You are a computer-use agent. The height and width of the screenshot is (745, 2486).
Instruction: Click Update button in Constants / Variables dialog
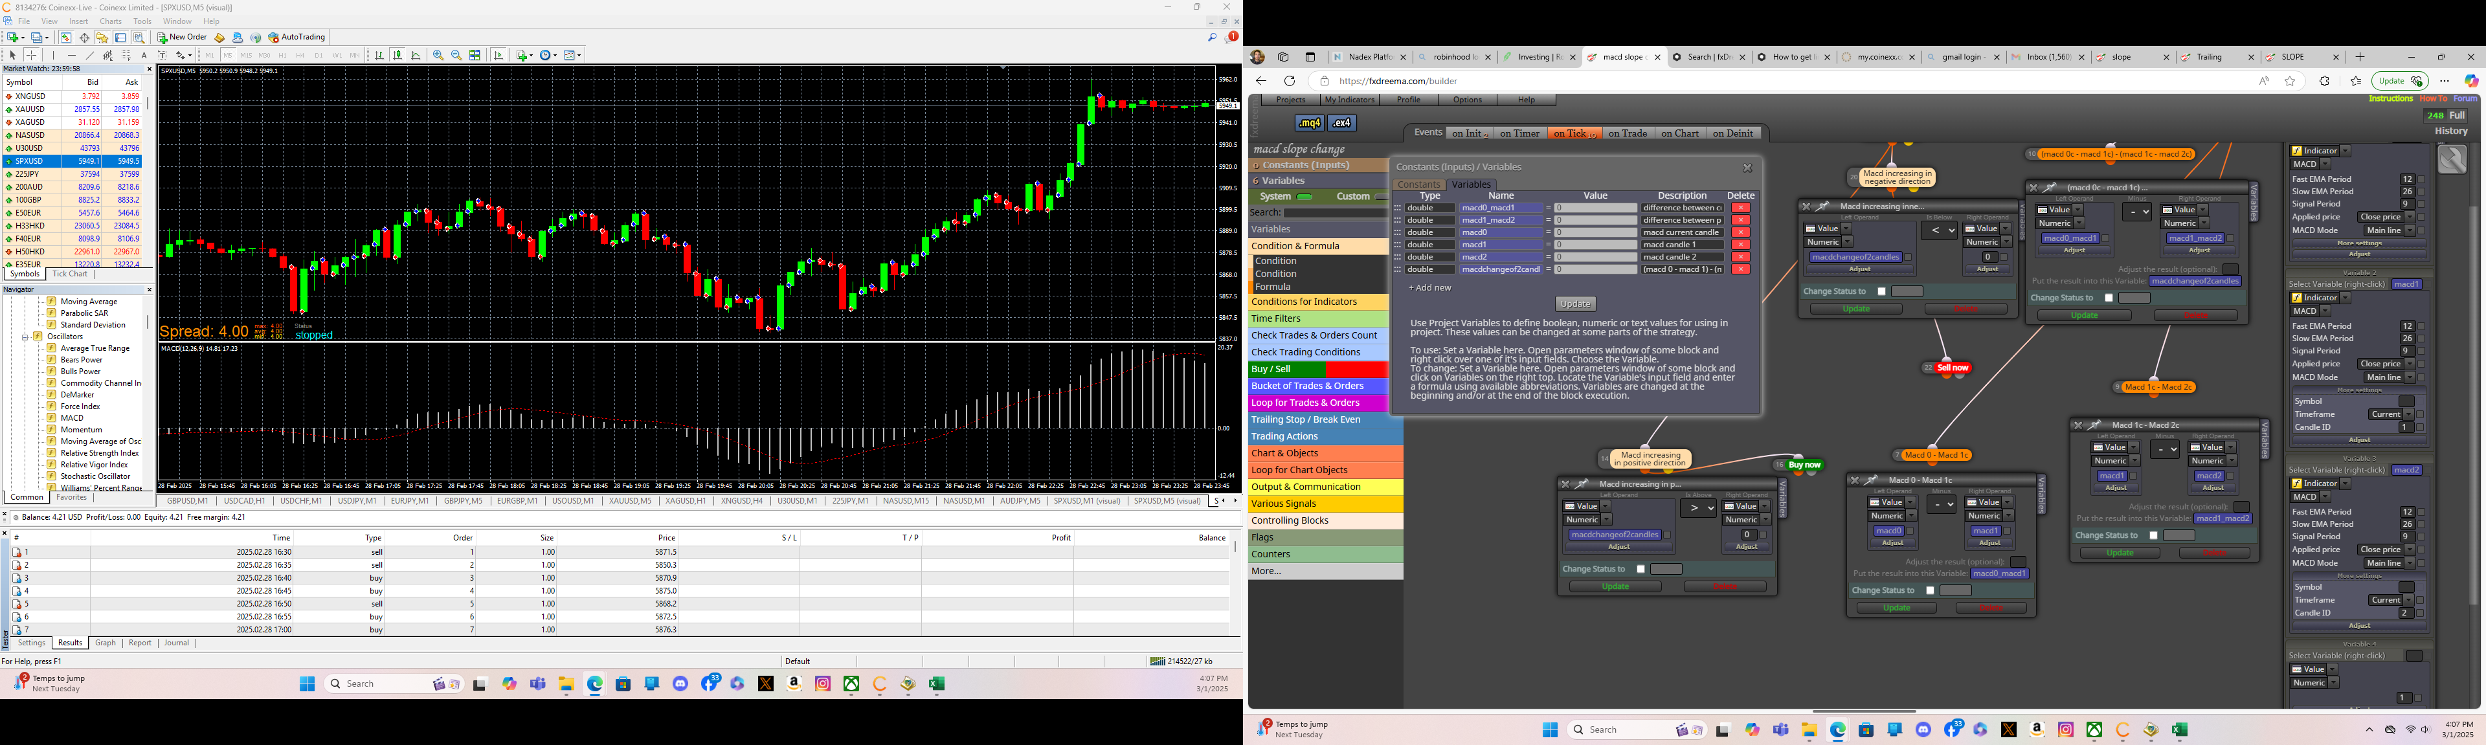click(x=1576, y=304)
